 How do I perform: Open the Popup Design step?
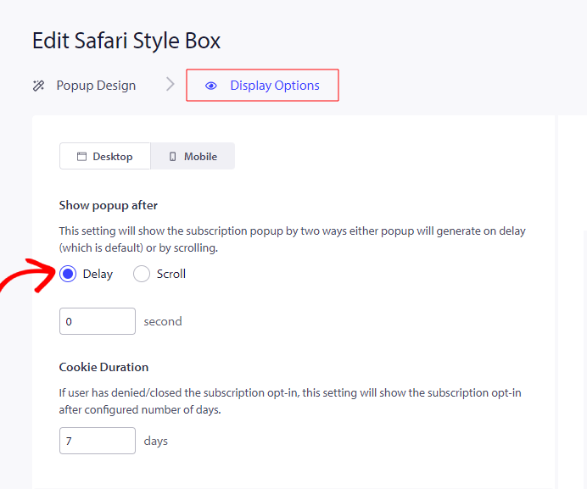(x=95, y=86)
